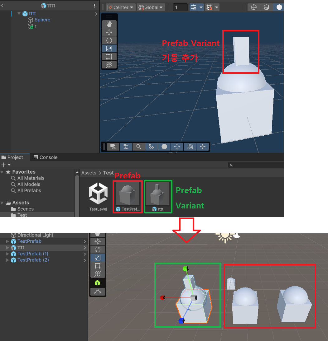Click the magnifier search overlay icon
Screen dimensions: 328x341
[x=139, y=147]
